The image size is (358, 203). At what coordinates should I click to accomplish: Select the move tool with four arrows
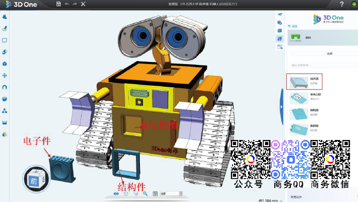coord(5,75)
